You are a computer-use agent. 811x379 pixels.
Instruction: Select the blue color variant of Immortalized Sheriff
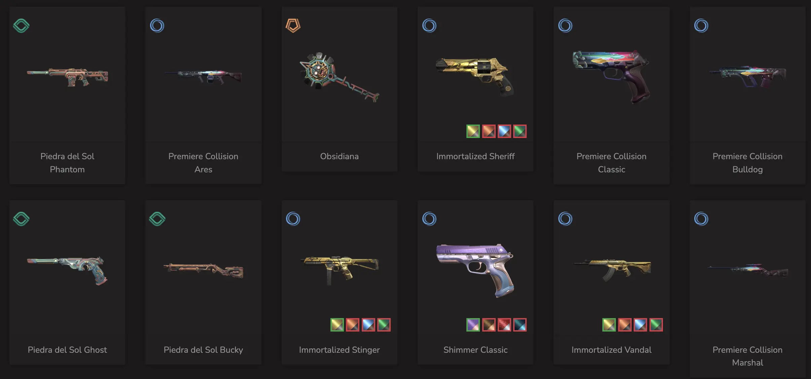click(504, 131)
